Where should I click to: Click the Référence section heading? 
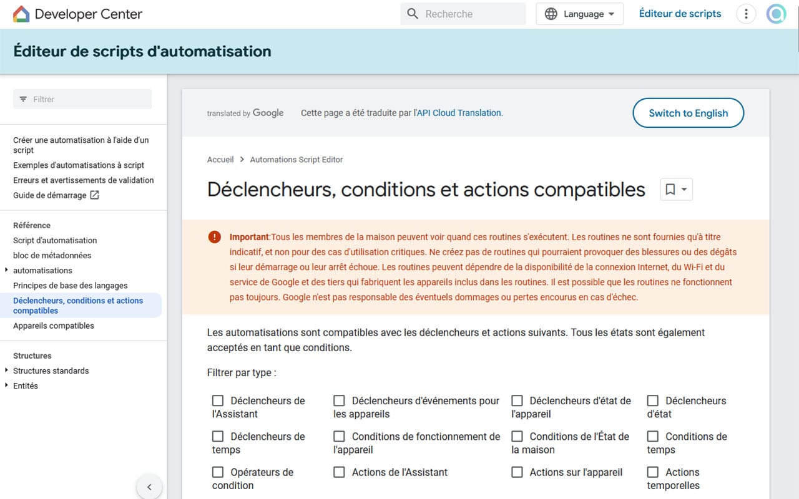click(x=32, y=225)
